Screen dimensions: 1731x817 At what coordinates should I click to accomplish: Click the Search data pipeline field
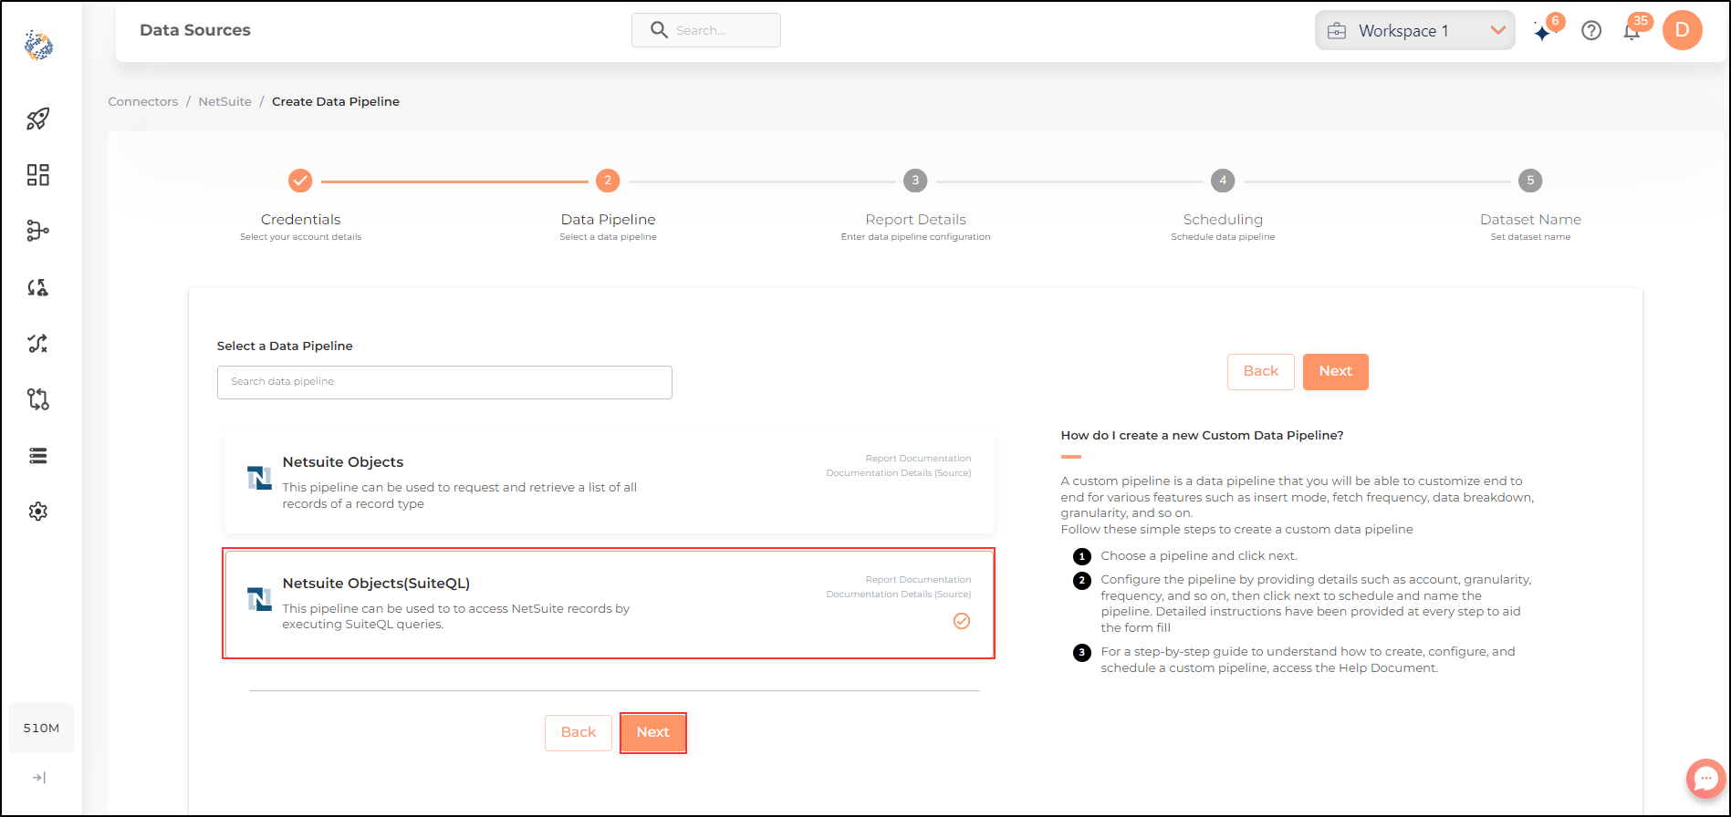444,382
